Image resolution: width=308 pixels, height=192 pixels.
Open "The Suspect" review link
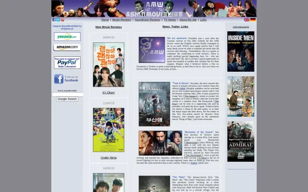(190, 96)
